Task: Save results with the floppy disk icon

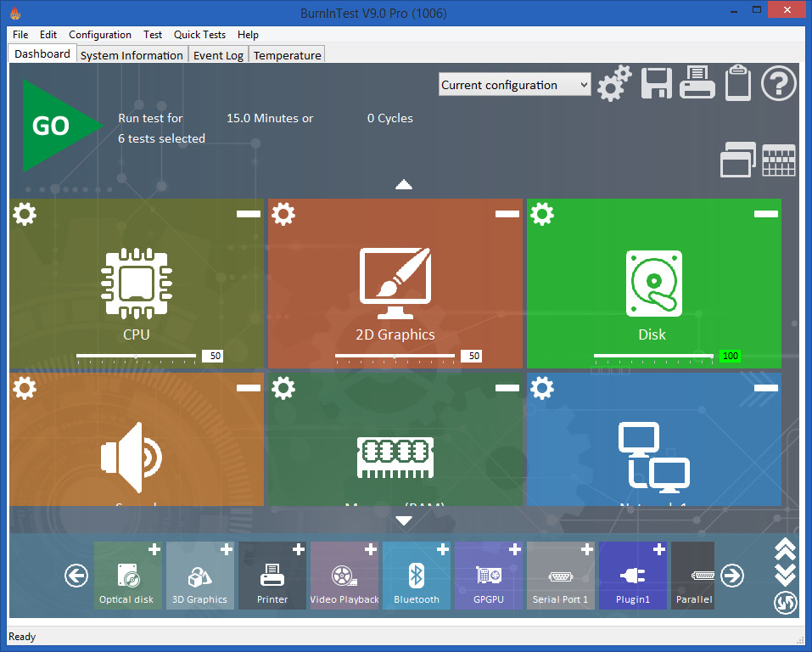Action: (656, 83)
